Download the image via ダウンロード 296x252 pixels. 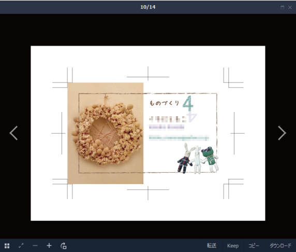point(280,246)
